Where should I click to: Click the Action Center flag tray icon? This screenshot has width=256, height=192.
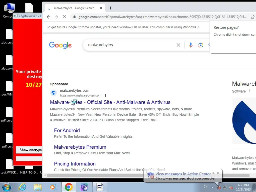[219, 187]
